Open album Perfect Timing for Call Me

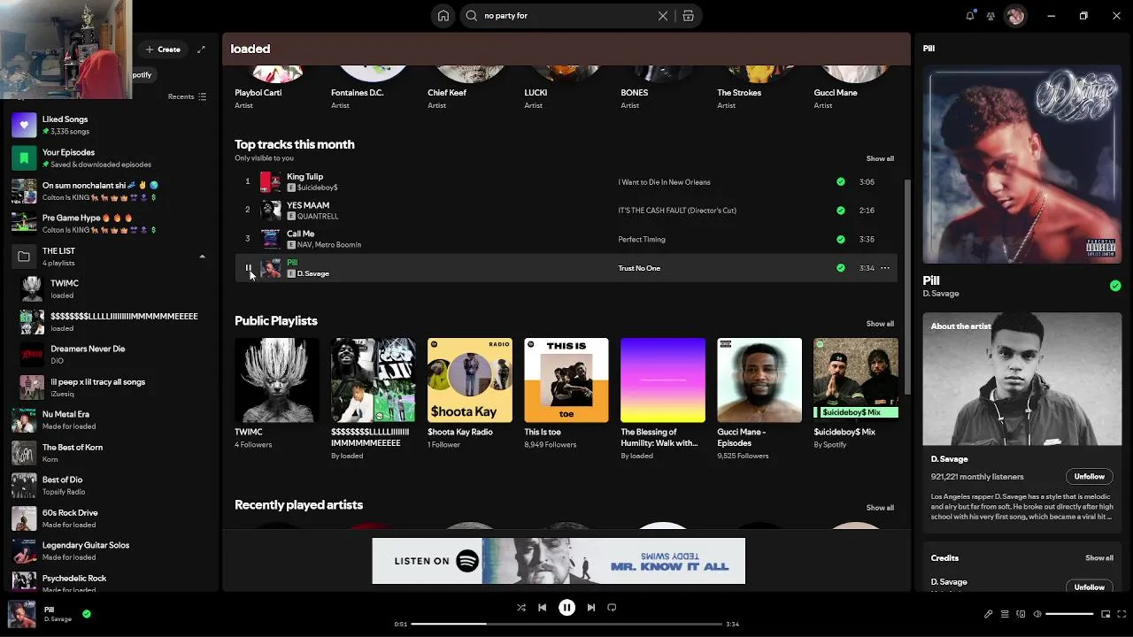tap(642, 239)
